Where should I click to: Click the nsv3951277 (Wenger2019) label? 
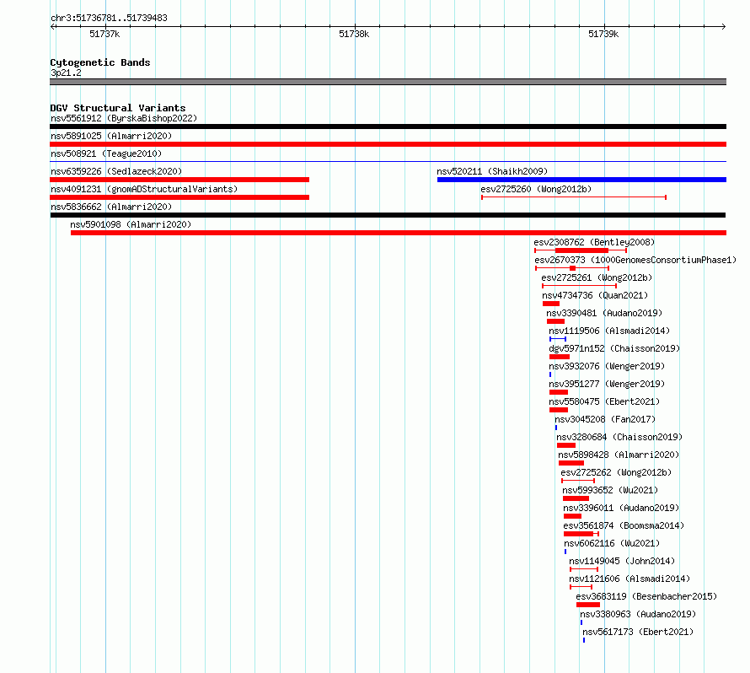[607, 384]
